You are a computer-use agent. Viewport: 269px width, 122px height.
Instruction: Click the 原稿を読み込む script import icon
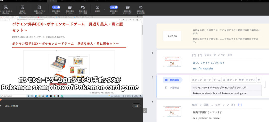coord(23,7)
